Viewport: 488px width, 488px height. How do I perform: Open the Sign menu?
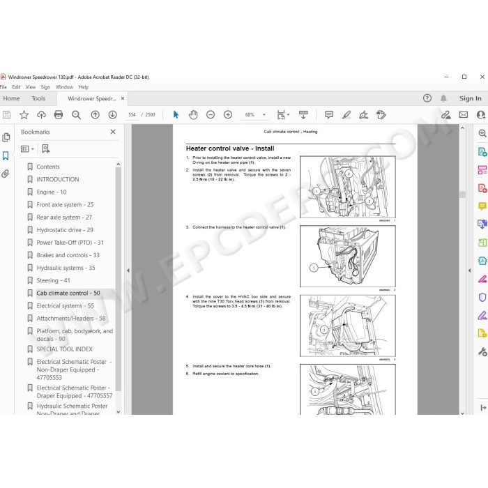coord(45,87)
